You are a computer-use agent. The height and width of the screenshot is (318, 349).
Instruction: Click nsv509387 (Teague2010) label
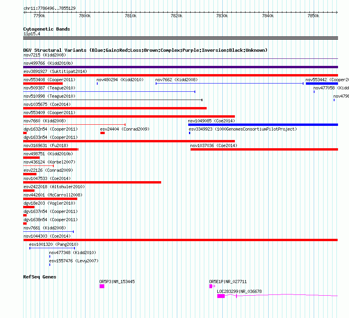point(49,88)
